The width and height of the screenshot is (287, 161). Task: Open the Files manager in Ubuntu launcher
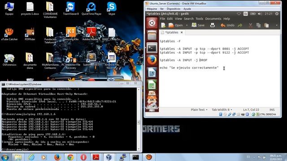point(152,35)
